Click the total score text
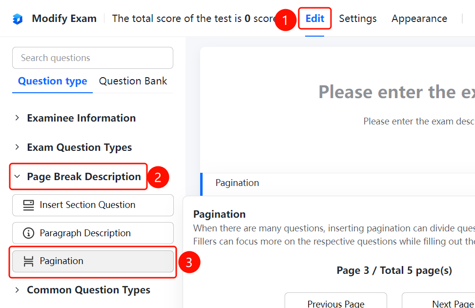The image size is (475, 308). [x=194, y=19]
